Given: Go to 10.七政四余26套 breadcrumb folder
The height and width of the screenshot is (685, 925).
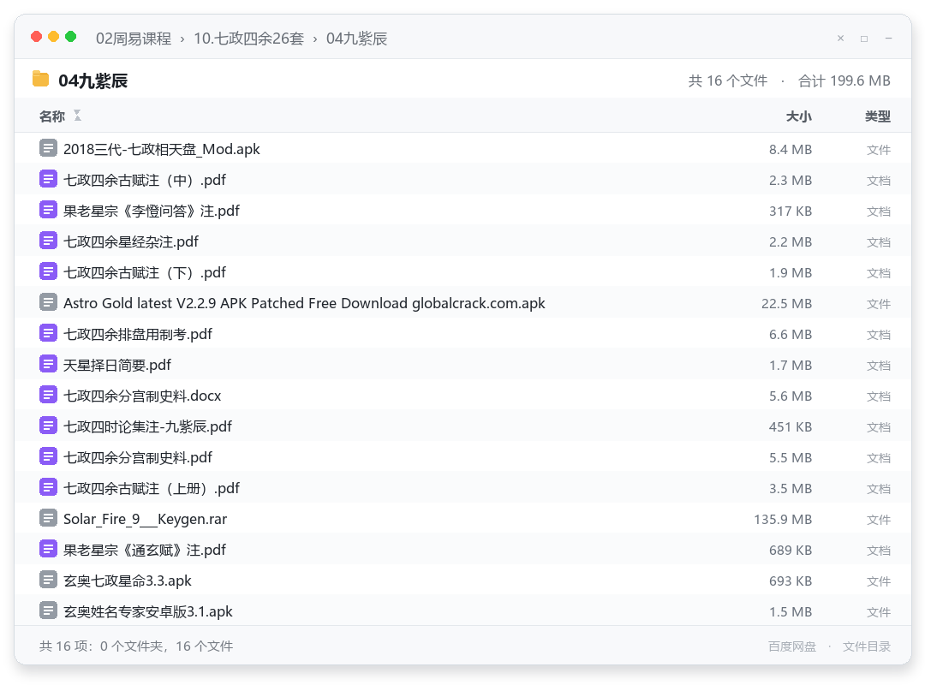Looking at the screenshot, I should pyautogui.click(x=249, y=39).
